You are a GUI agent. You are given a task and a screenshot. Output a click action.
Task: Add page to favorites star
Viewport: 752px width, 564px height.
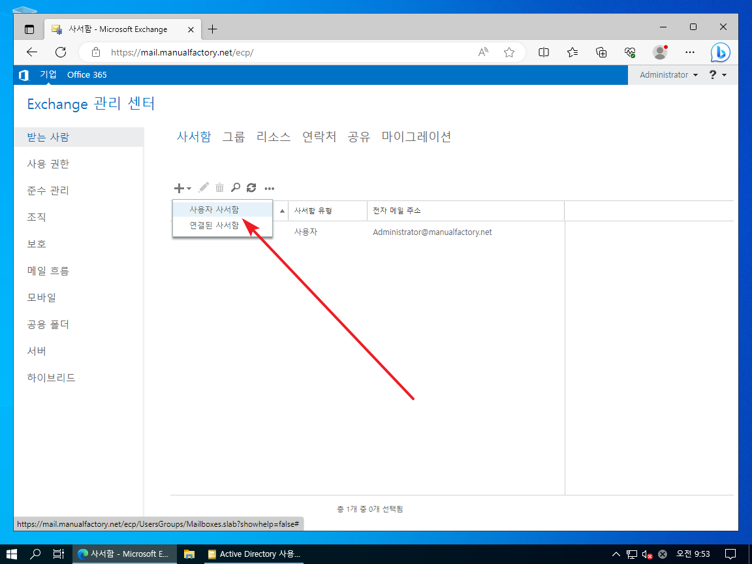(509, 52)
